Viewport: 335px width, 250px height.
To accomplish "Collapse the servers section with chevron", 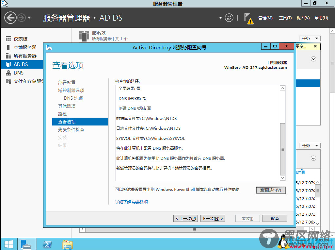I will coord(313,59).
